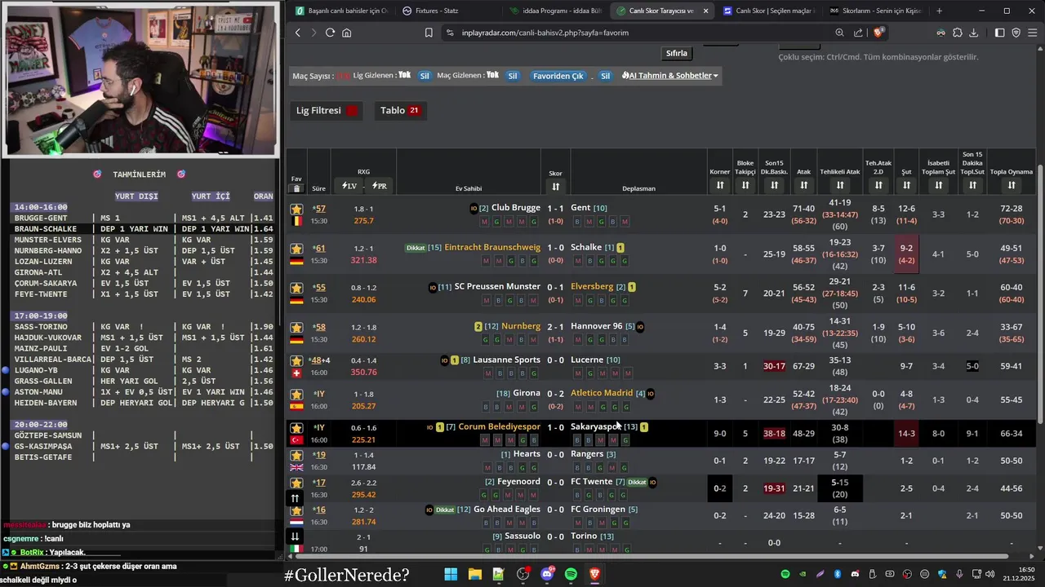1045x587 pixels.
Task: Switch to Skorlarım tab
Action: [875, 11]
